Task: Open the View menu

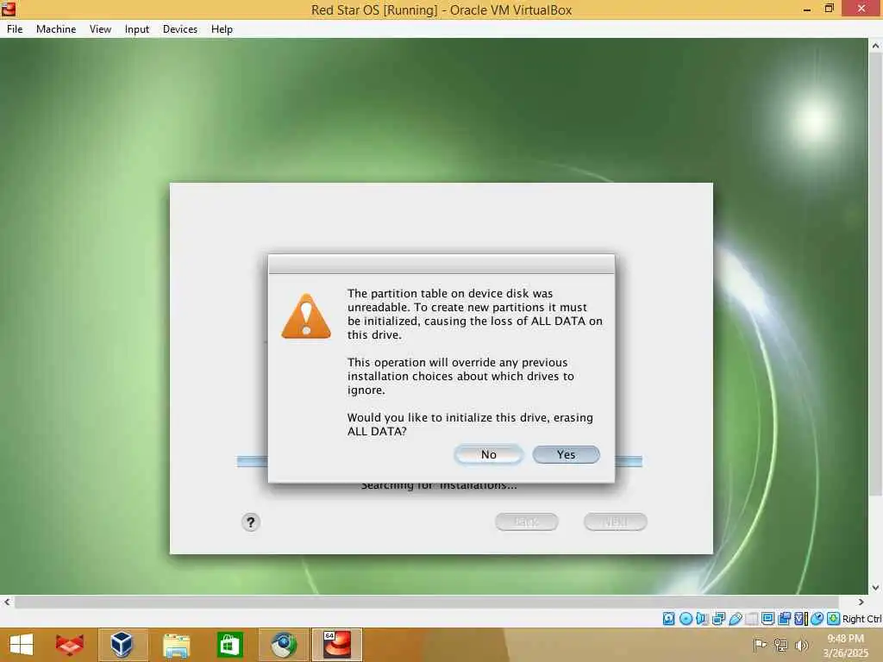Action: tap(100, 29)
